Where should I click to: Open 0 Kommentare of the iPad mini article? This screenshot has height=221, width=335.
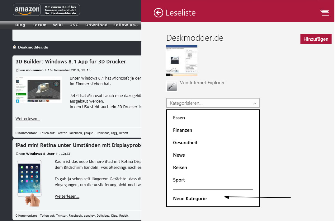click(x=26, y=216)
